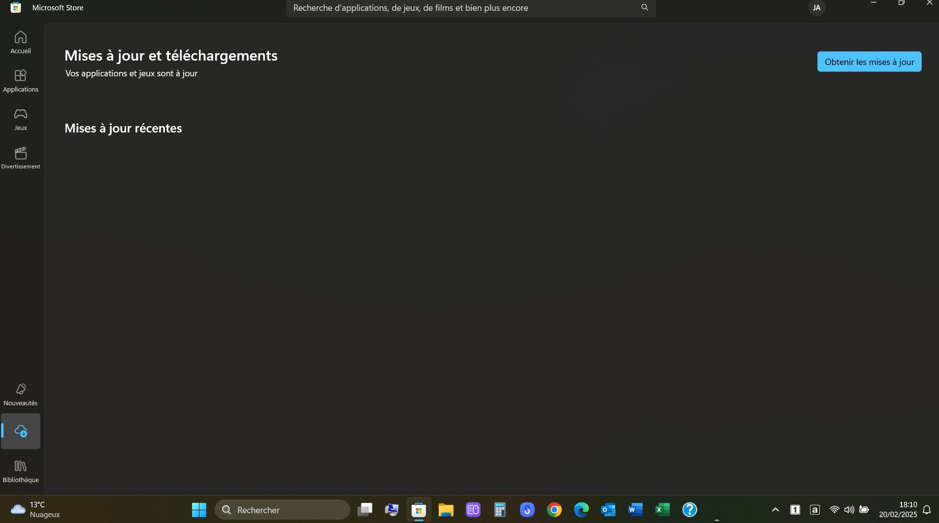939x523 pixels.
Task: Click the Microsoft Store logo in title bar
Action: pyautogui.click(x=16, y=7)
